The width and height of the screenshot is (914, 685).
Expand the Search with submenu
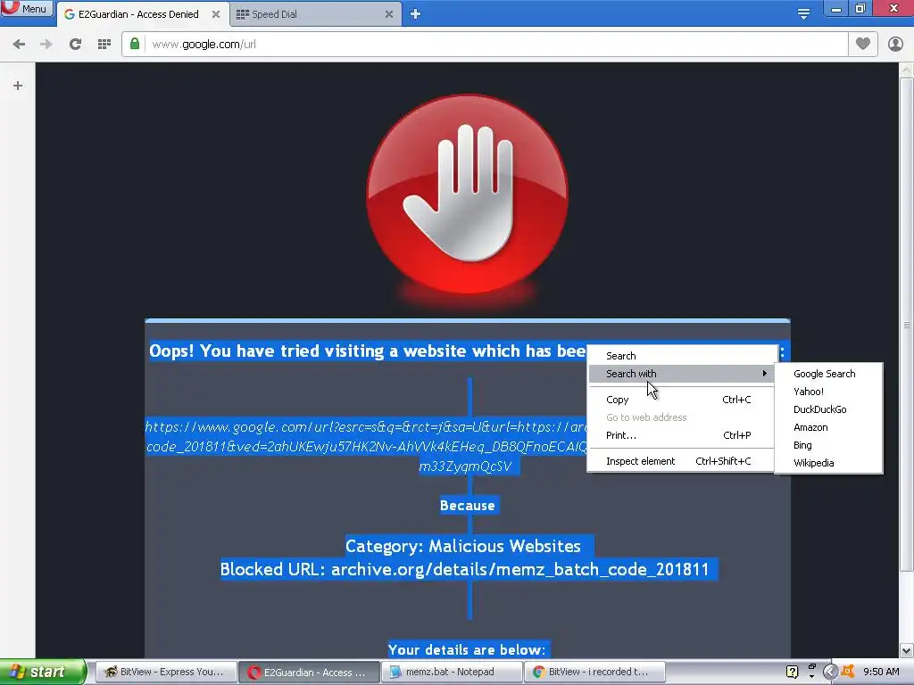click(x=680, y=374)
